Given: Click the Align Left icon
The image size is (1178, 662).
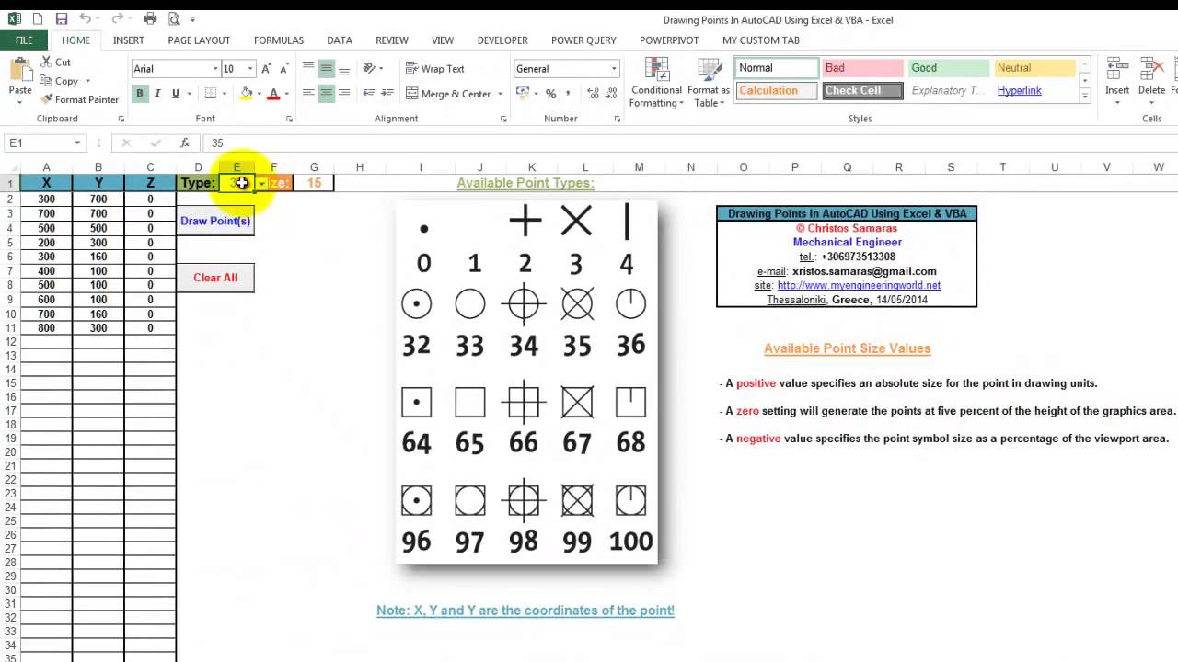Looking at the screenshot, I should pos(308,94).
